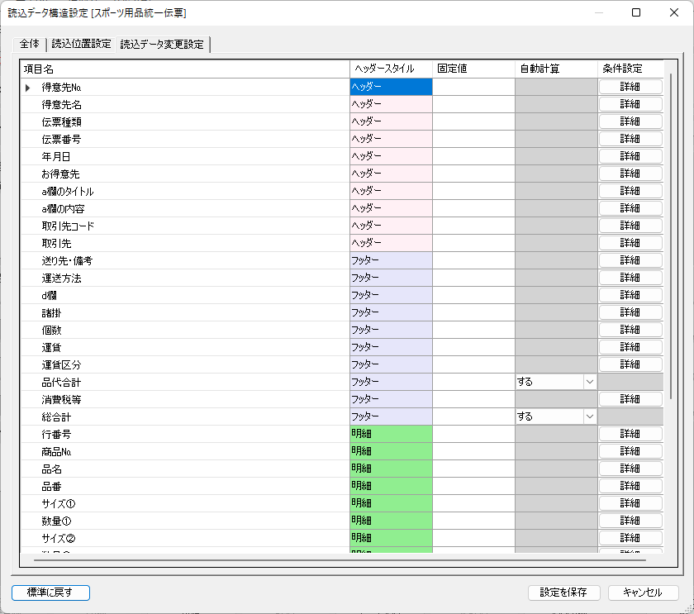Select the 総合計 row name

[56, 417]
